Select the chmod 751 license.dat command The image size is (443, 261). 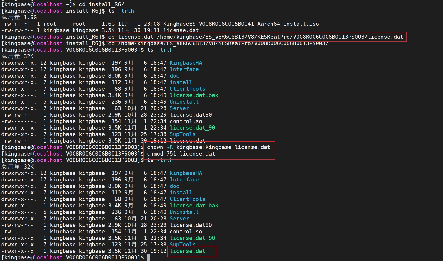(x=181, y=154)
